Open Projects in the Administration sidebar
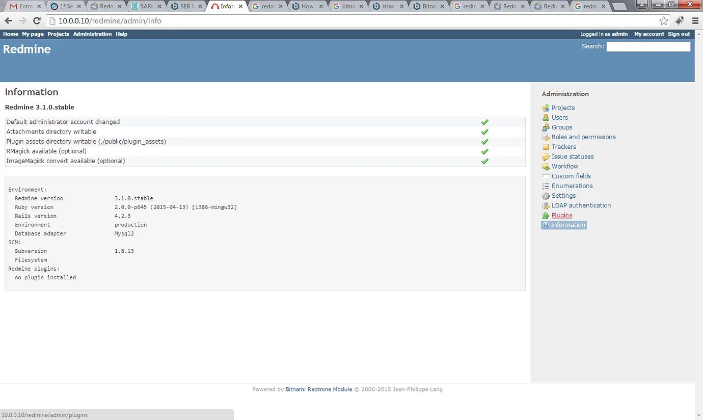The width and height of the screenshot is (703, 420). (563, 108)
